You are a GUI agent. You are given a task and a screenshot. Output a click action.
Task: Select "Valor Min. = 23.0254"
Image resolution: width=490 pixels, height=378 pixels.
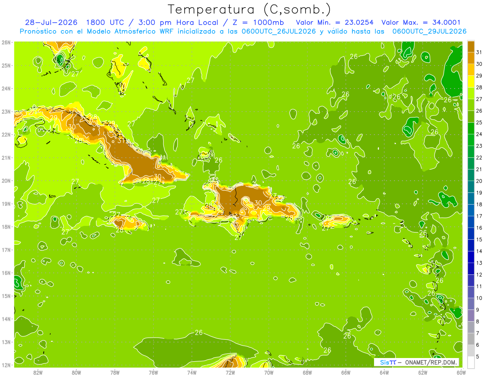[x=335, y=22]
